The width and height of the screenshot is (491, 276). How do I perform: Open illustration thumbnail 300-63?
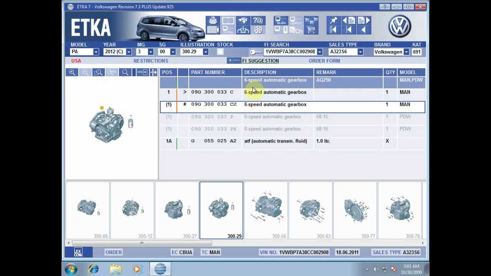tap(310, 210)
